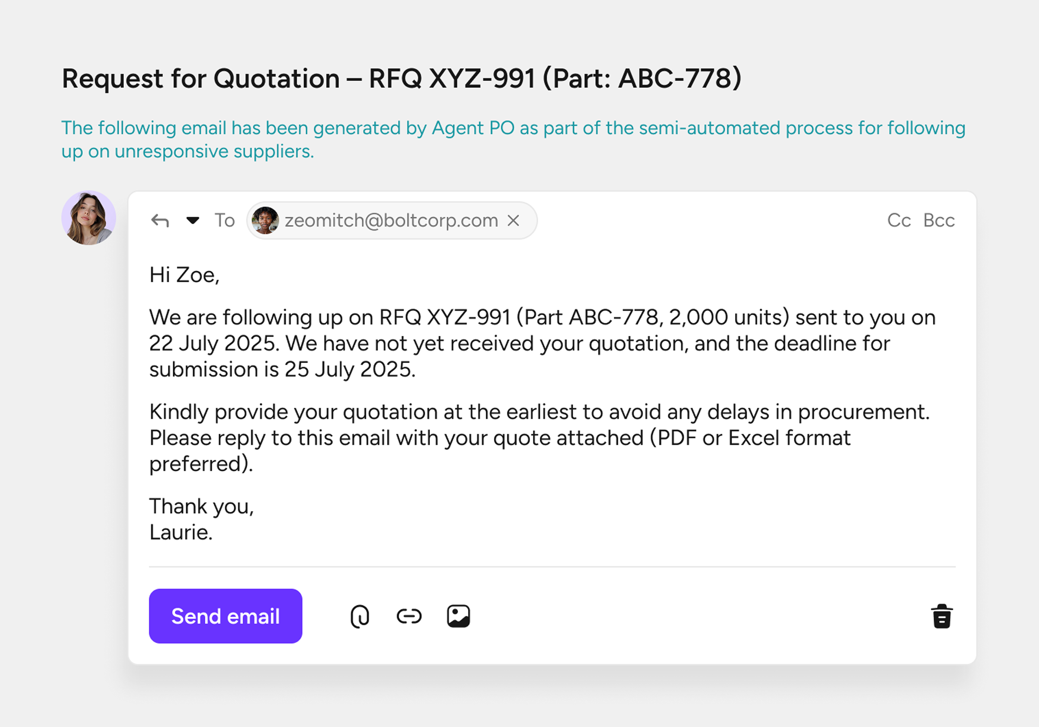Click the insert image icon
Image resolution: width=1039 pixels, height=727 pixels.
[x=458, y=616]
